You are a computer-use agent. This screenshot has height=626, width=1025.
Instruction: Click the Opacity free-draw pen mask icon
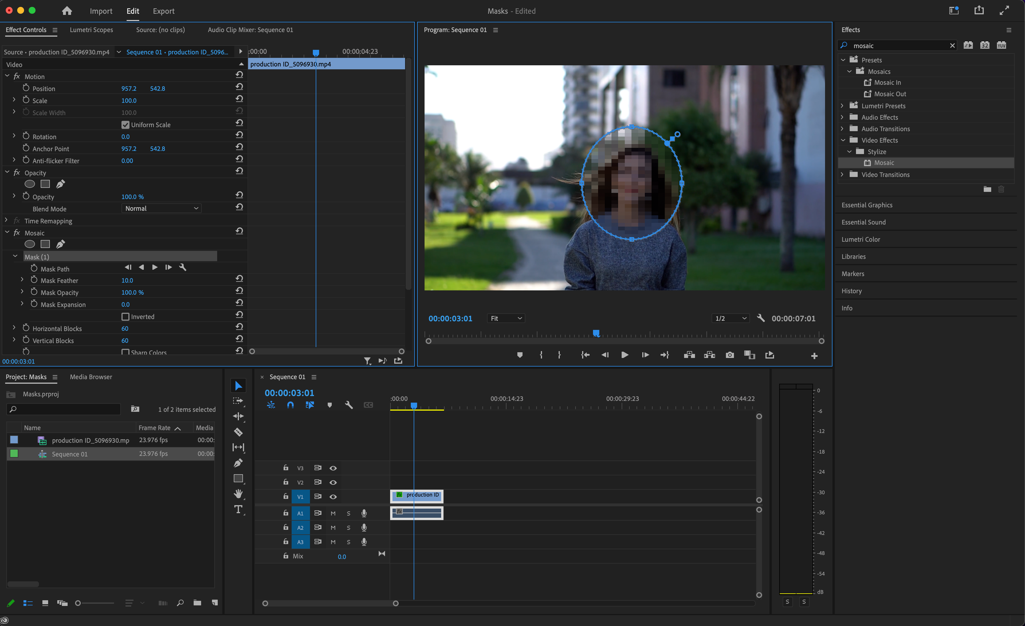point(61,184)
